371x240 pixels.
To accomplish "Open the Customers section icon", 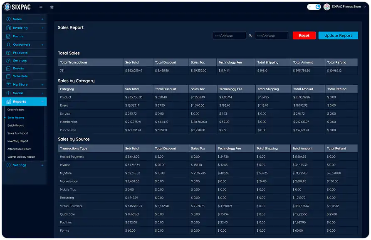I will (9, 44).
